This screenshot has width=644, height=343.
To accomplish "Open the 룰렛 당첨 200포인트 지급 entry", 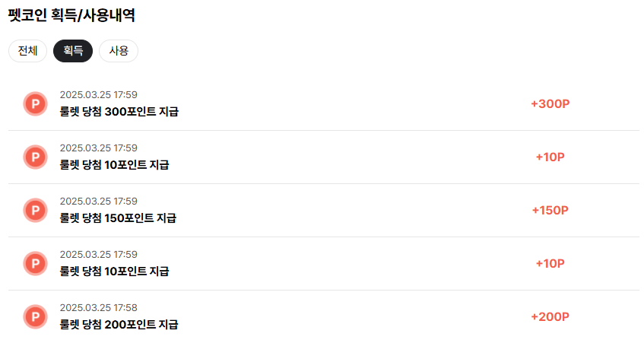I will pos(119,325).
